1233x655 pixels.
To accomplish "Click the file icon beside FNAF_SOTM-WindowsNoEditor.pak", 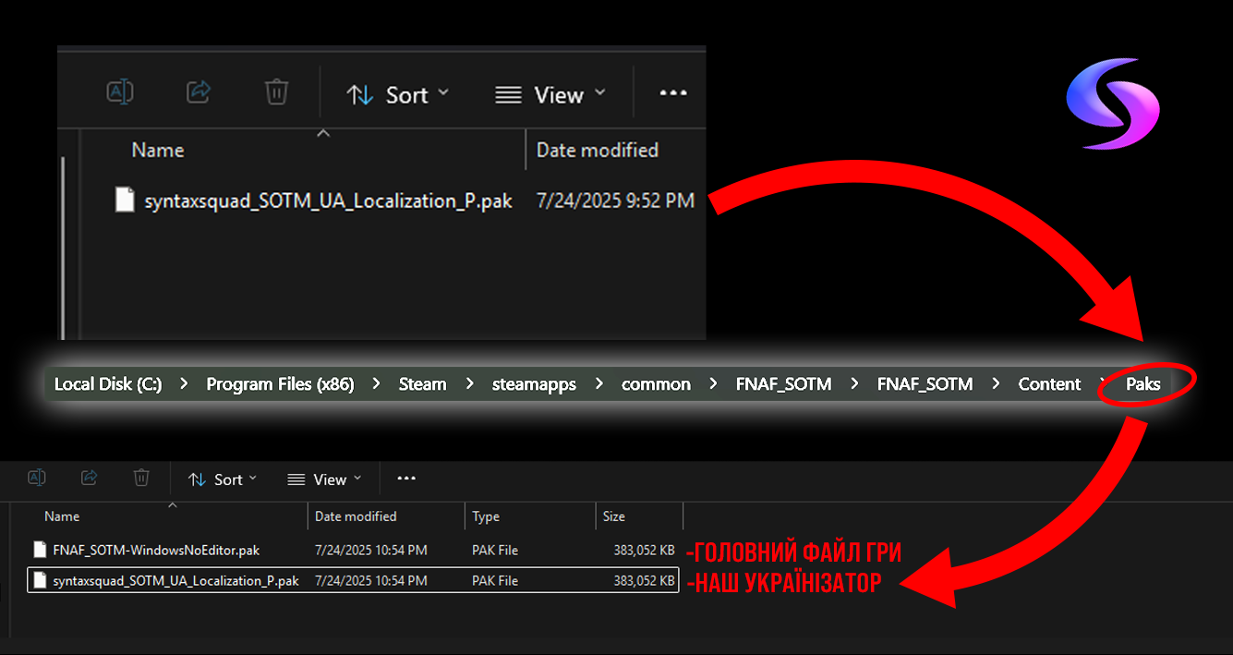I will pyautogui.click(x=40, y=550).
